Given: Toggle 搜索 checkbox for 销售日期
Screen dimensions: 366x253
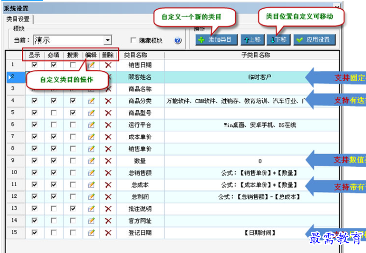Looking at the screenshot, I should point(73,65).
